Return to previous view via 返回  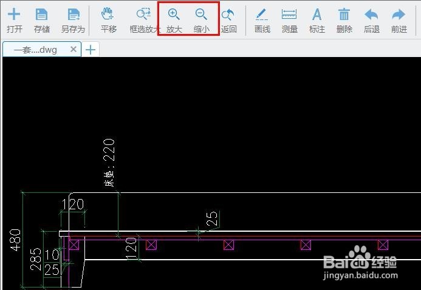(x=228, y=20)
